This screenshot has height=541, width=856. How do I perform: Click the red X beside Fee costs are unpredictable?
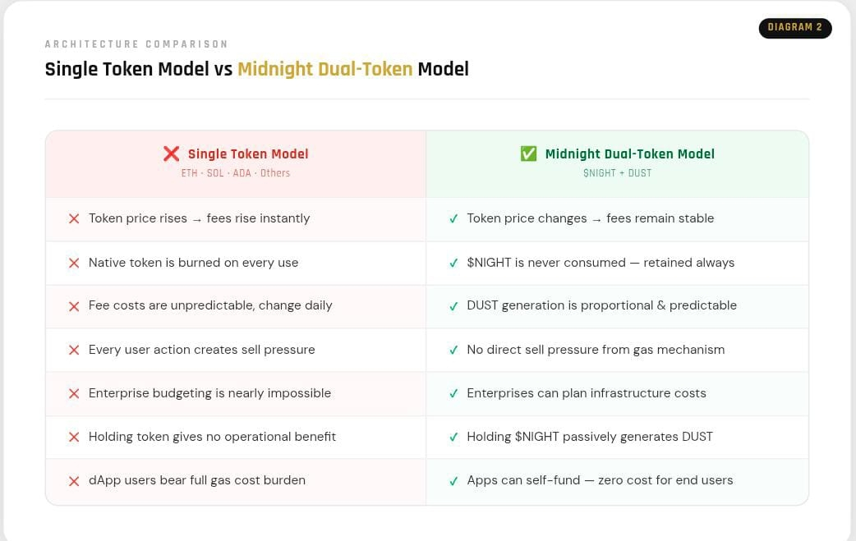[74, 306]
